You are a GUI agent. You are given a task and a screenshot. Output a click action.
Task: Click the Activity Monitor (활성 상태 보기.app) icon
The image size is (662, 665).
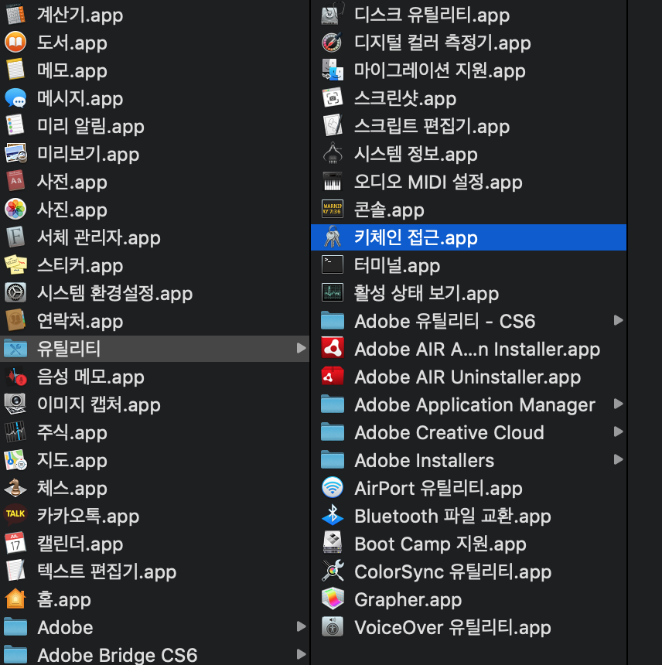pyautogui.click(x=333, y=292)
